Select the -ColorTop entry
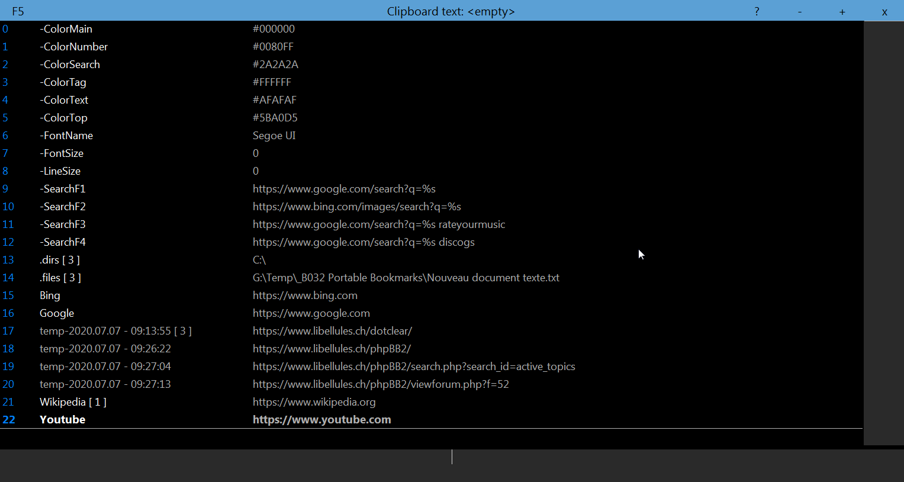904x482 pixels. 63,118
